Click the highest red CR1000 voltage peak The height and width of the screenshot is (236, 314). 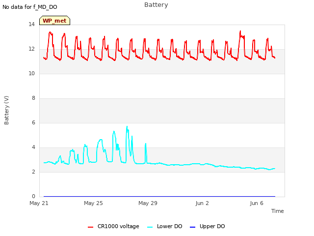click(x=240, y=31)
